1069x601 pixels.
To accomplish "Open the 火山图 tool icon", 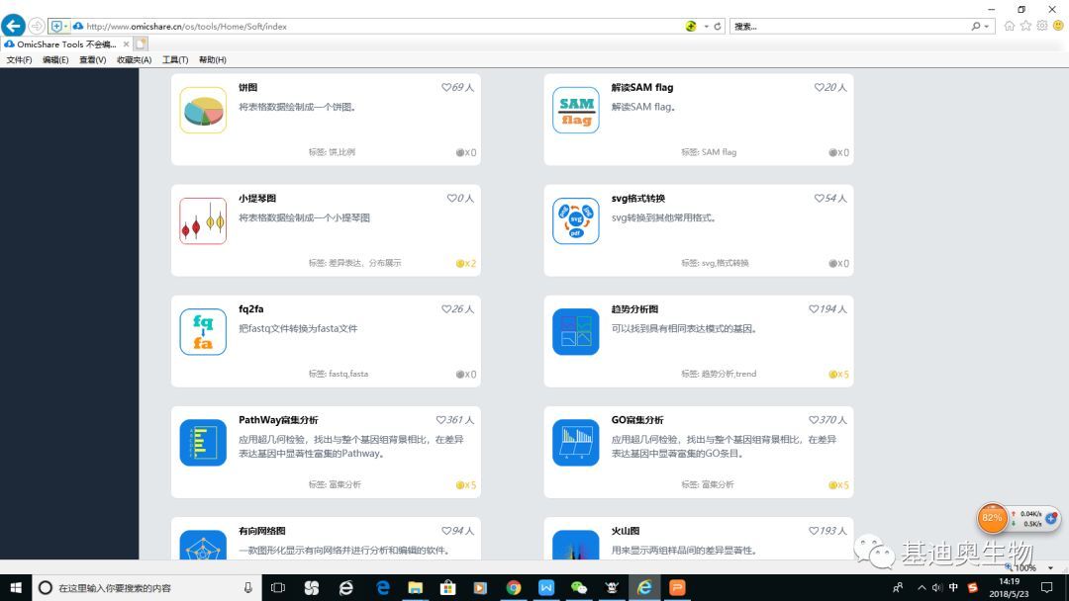I will coord(576,546).
